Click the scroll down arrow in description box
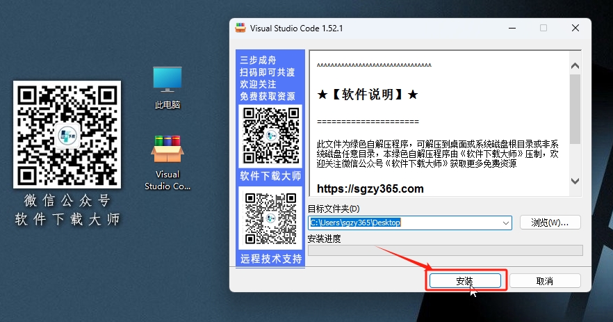Image resolution: width=613 pixels, height=322 pixels. click(x=575, y=181)
